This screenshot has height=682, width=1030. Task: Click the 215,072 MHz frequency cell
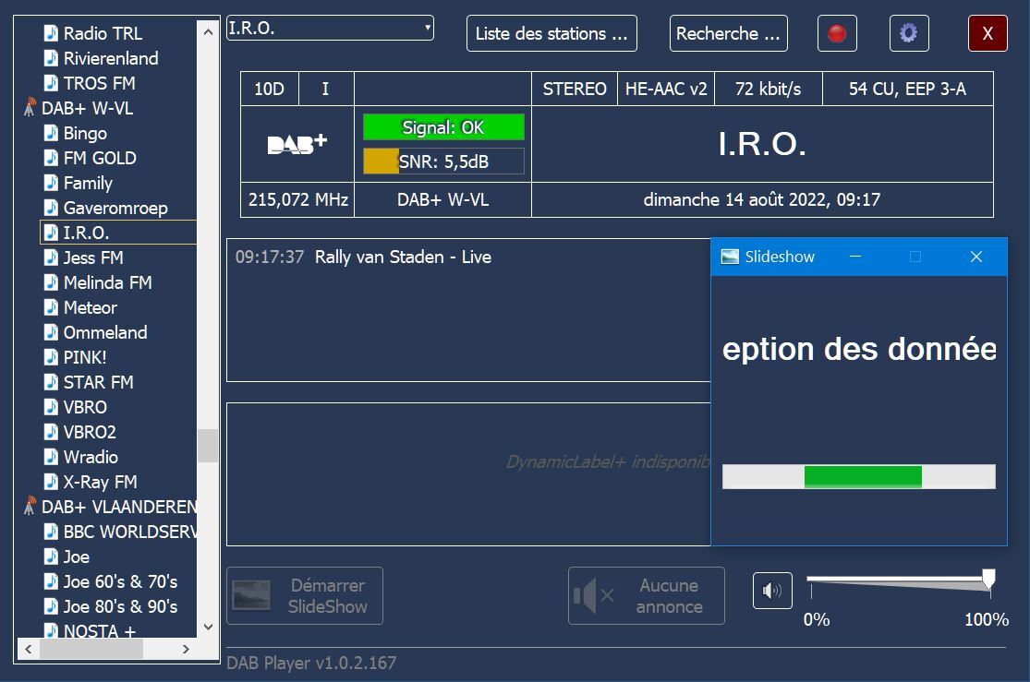[x=297, y=199]
